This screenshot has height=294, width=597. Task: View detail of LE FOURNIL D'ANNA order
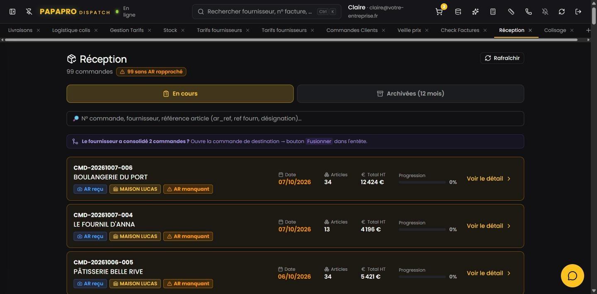(x=489, y=226)
